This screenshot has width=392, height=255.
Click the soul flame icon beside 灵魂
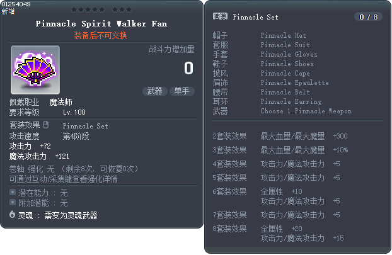click(x=12, y=215)
